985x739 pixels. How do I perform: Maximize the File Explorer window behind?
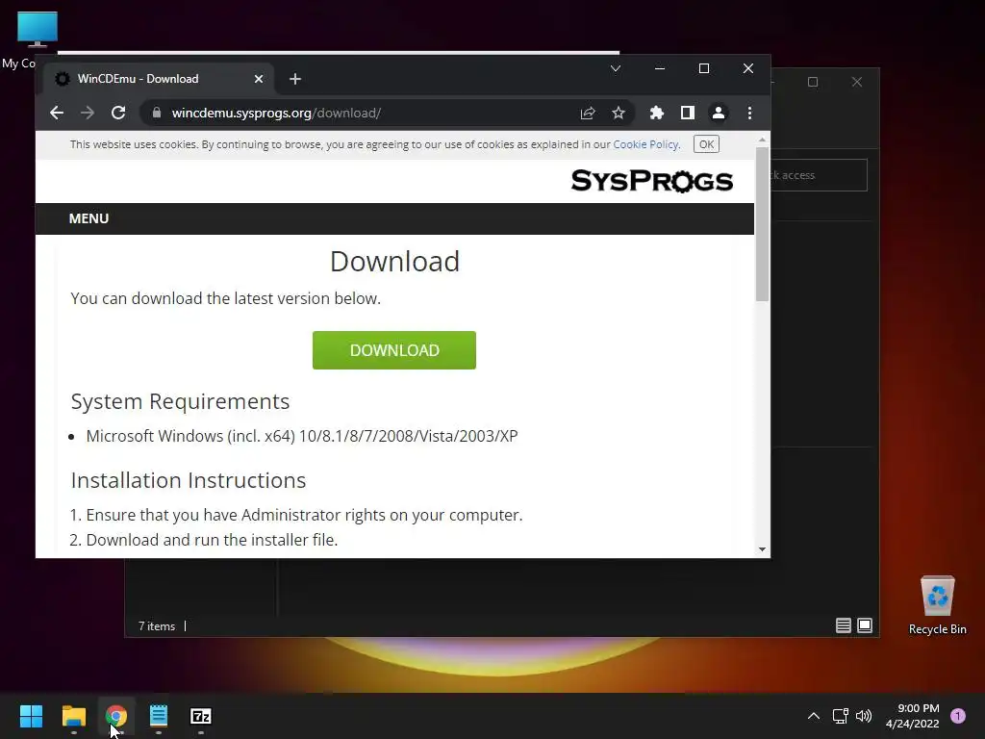pos(813,83)
